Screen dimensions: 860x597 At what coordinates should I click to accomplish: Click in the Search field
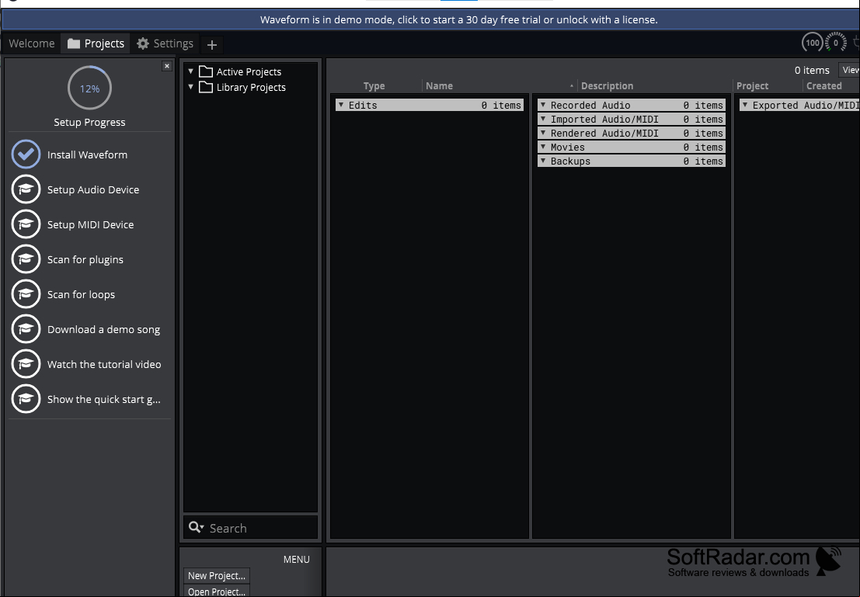pyautogui.click(x=251, y=527)
